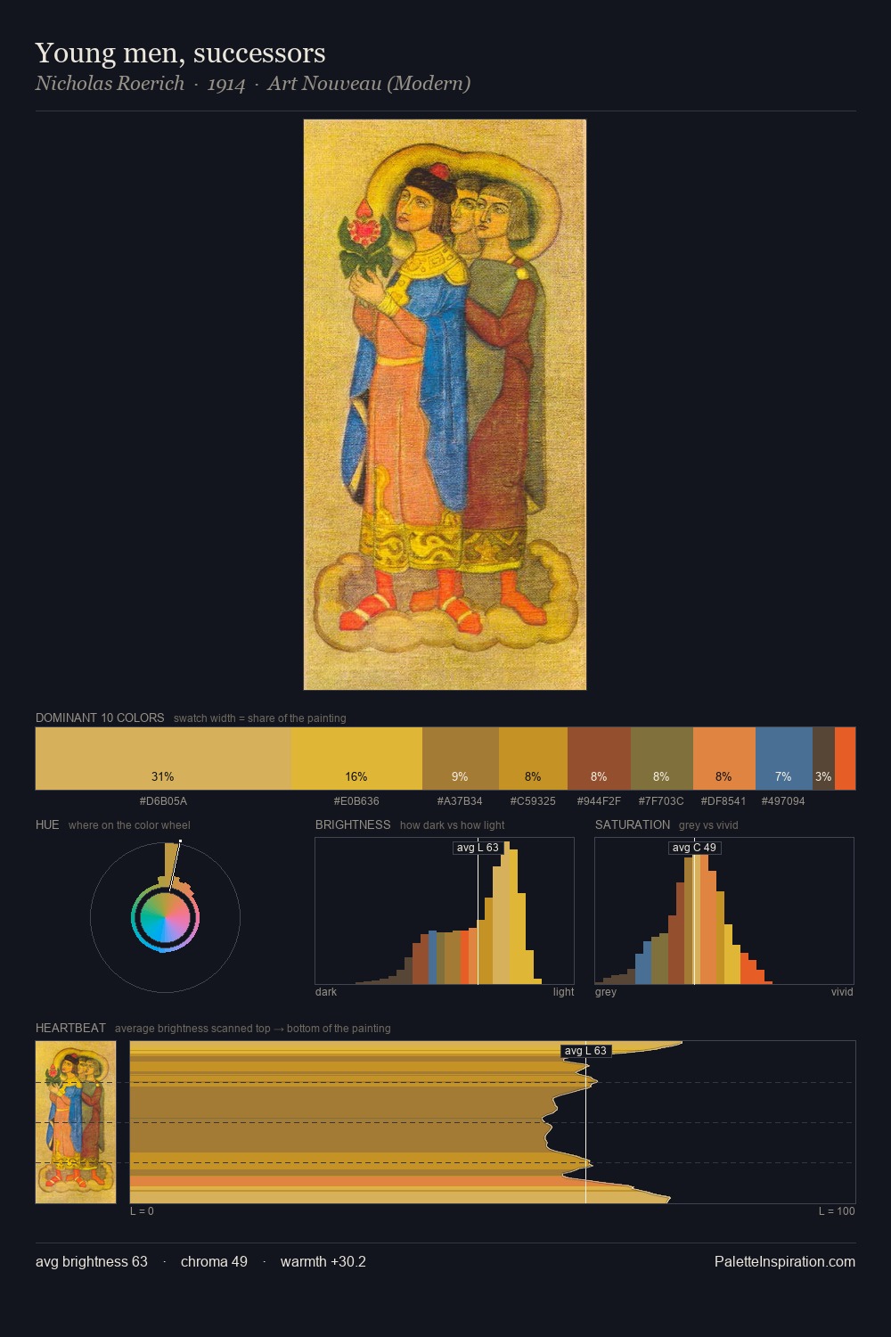Click the 'HEARTBEAT' section heading
The height and width of the screenshot is (1337, 891).
[70, 1028]
